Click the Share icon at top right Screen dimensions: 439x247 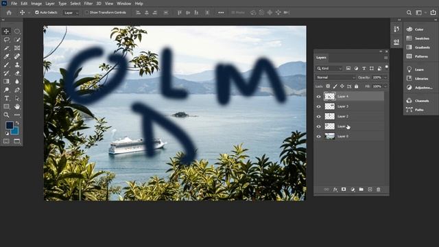433,12
